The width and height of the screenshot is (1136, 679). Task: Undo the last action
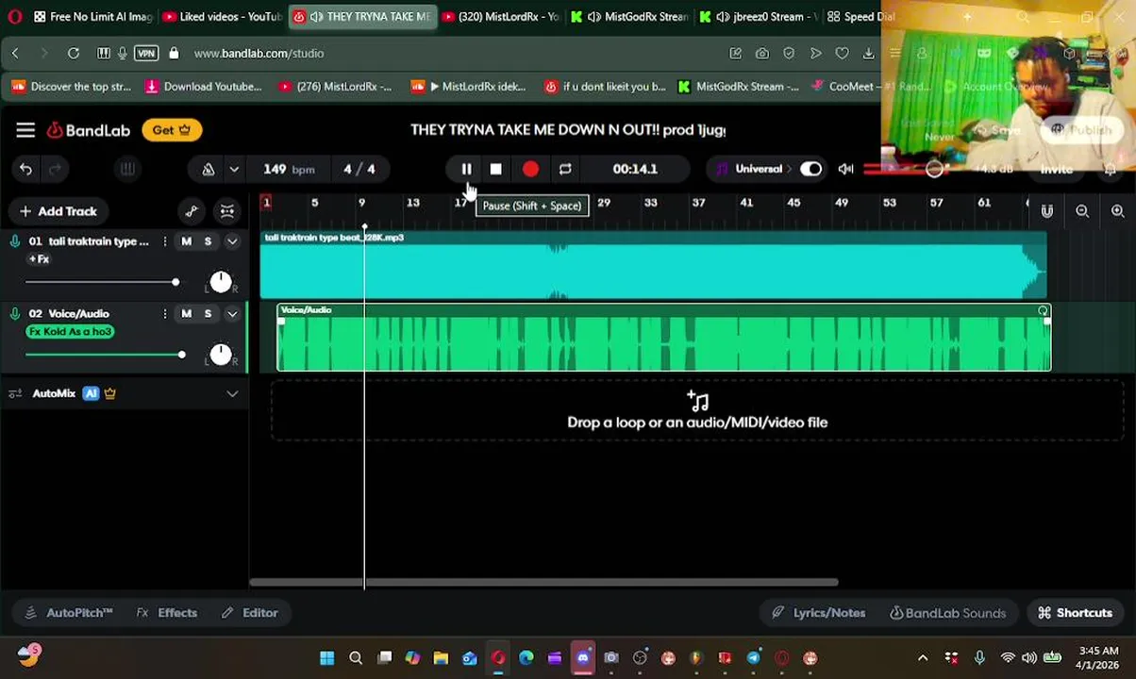[x=25, y=169]
